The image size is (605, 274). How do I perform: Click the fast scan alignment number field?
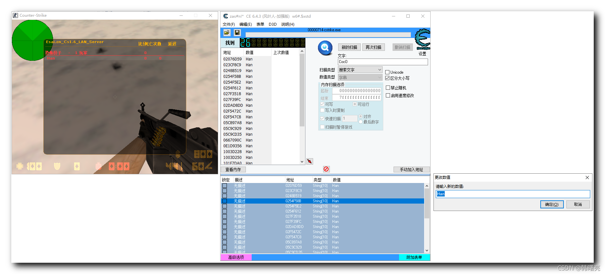coord(349,119)
